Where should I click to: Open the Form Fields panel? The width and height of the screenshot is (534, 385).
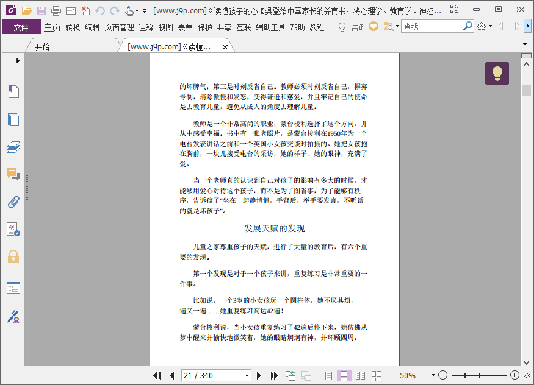(x=13, y=288)
